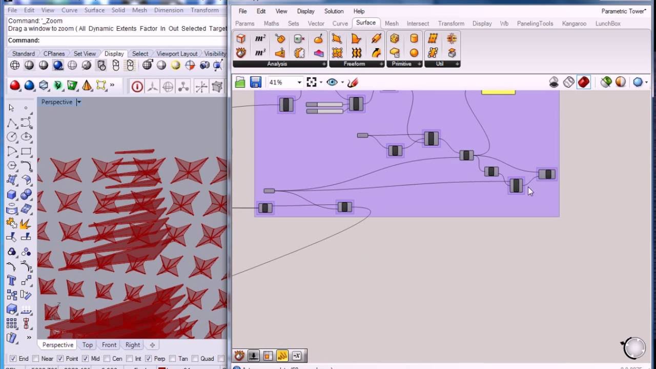Switch to the Kangaroo component tab
This screenshot has height=369, width=656.
574,23
